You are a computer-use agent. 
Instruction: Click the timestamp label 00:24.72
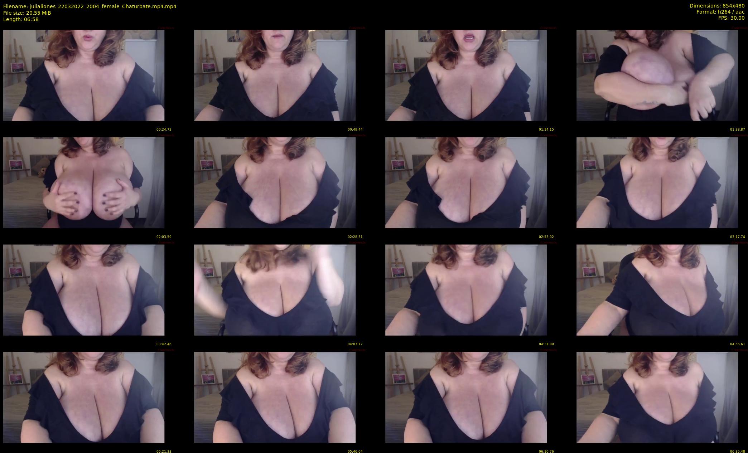tap(164, 130)
